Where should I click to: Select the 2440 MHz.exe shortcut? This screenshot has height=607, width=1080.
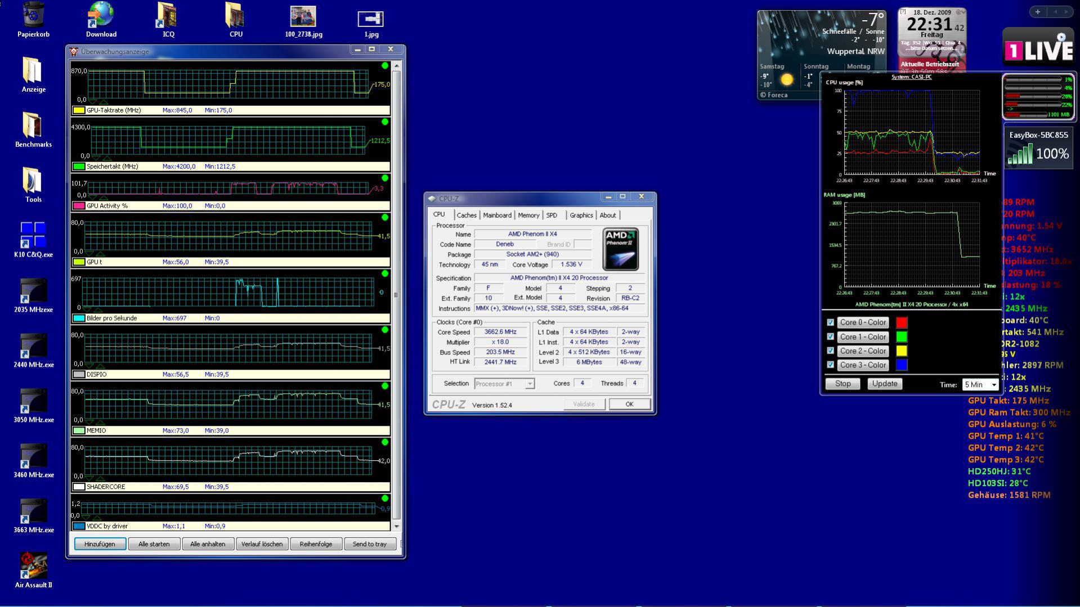[x=34, y=350]
